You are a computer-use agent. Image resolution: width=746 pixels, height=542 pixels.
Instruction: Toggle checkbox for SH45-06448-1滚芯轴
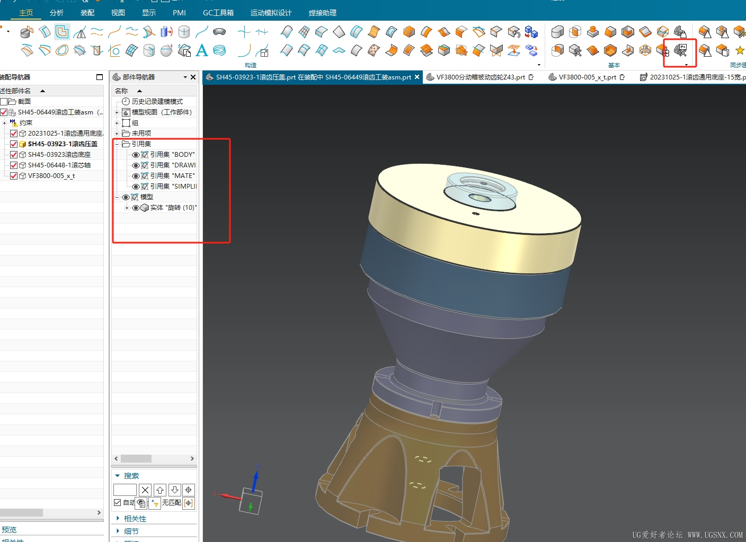click(14, 165)
